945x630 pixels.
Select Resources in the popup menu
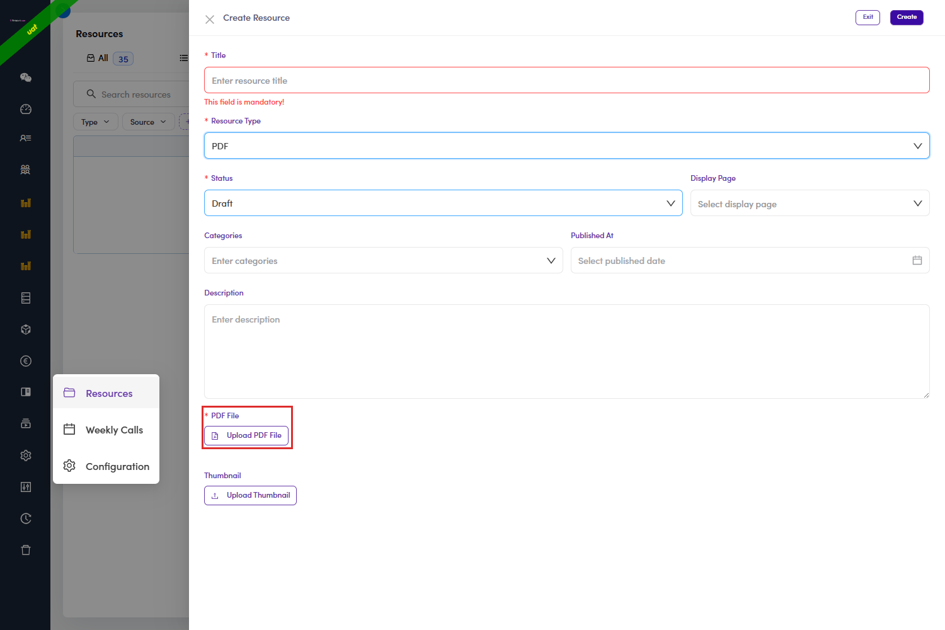click(106, 393)
